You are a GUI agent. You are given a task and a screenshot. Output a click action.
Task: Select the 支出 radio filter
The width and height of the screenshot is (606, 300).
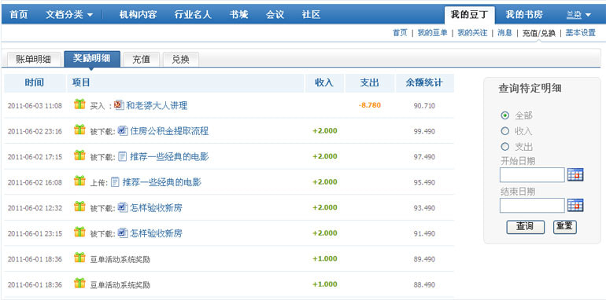click(504, 147)
